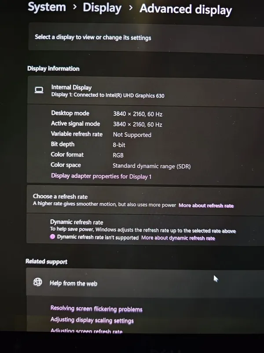The width and height of the screenshot is (264, 353).
Task: Click the 'Choose a refresh rate' heading
Action: [x=60, y=196]
